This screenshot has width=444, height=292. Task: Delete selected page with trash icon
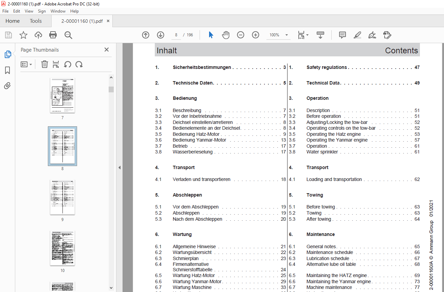pyautogui.click(x=44, y=64)
